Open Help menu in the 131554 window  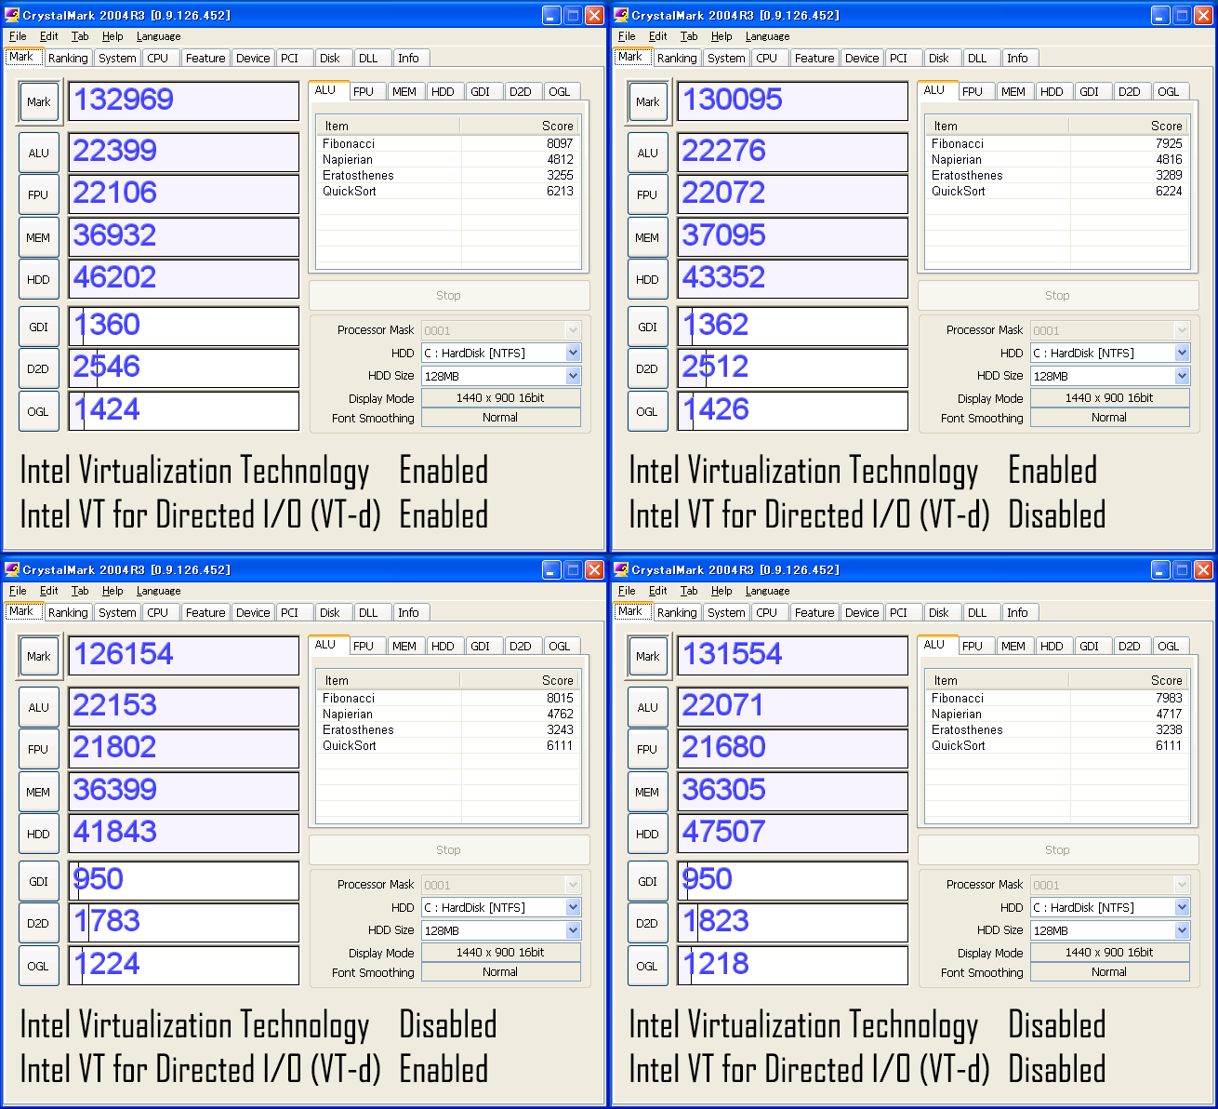[x=722, y=591]
